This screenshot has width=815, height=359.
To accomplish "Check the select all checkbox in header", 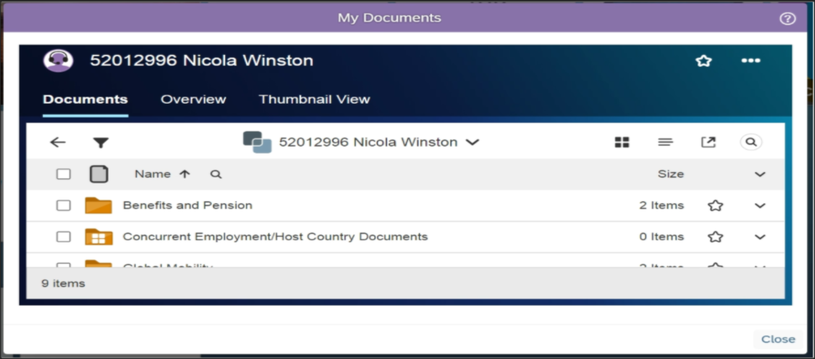I will 63,174.
